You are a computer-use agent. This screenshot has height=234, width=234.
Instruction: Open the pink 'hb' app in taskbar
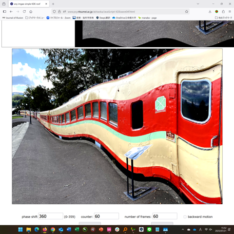tap(109, 230)
